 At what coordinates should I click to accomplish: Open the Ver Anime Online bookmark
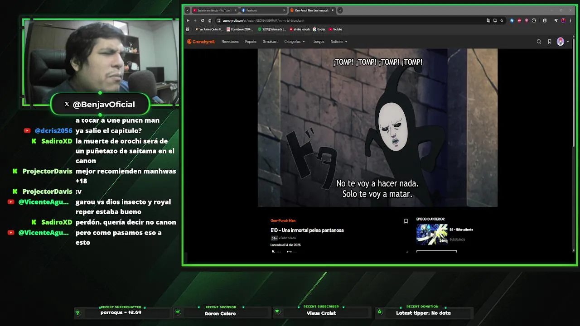tap(209, 29)
